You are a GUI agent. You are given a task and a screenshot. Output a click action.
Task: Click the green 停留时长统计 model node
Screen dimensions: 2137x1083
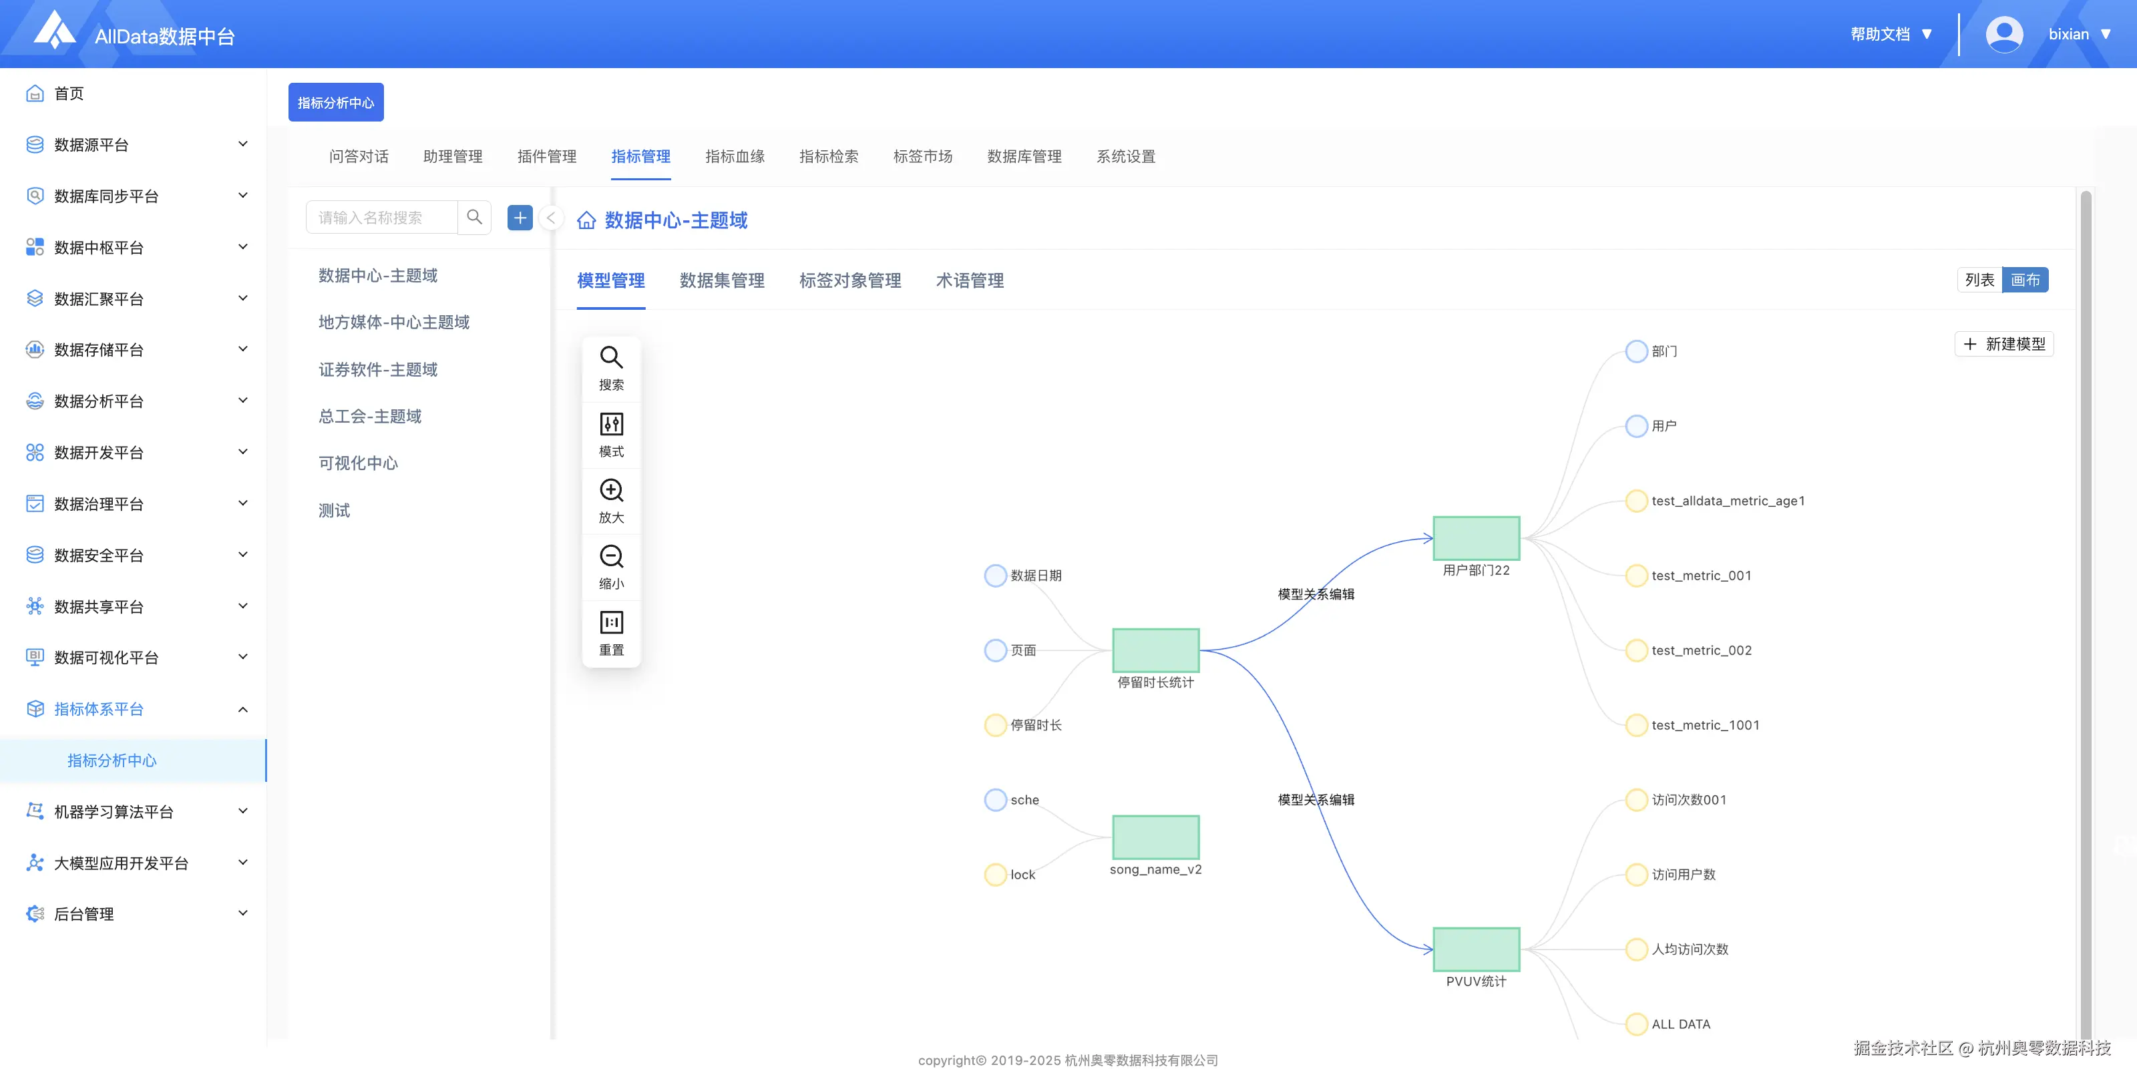[1155, 651]
